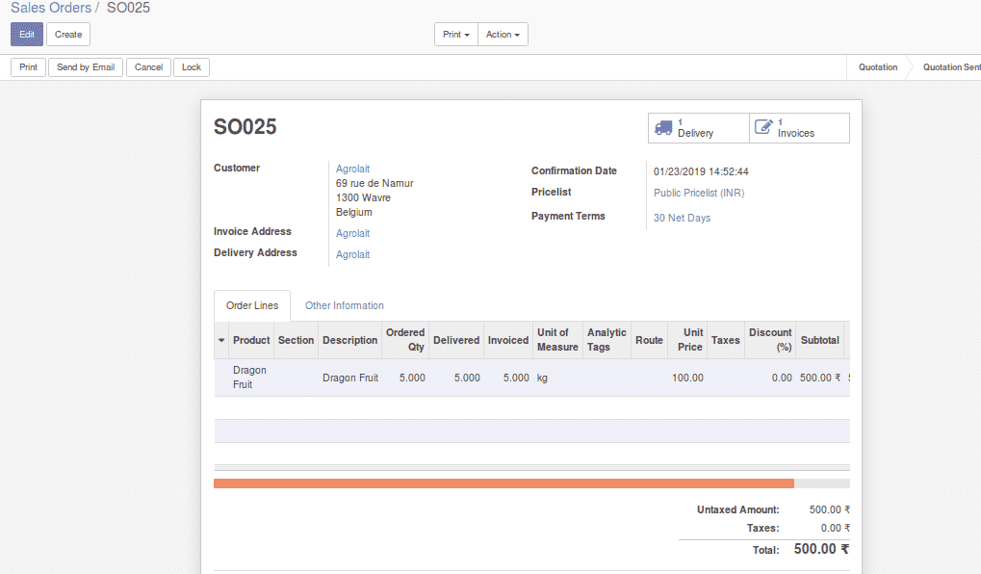Click the Taxes total 0.00 ₹
The image size is (981, 574).
[836, 529]
